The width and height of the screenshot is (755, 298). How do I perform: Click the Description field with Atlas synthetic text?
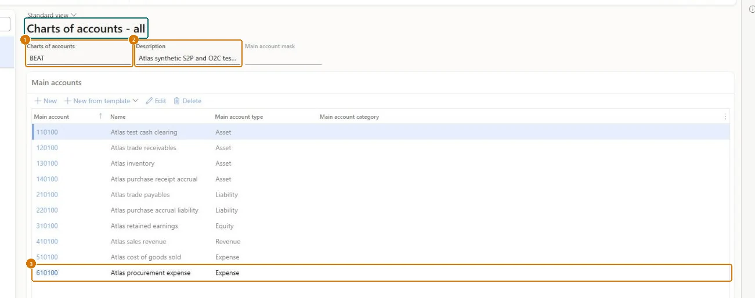point(188,59)
